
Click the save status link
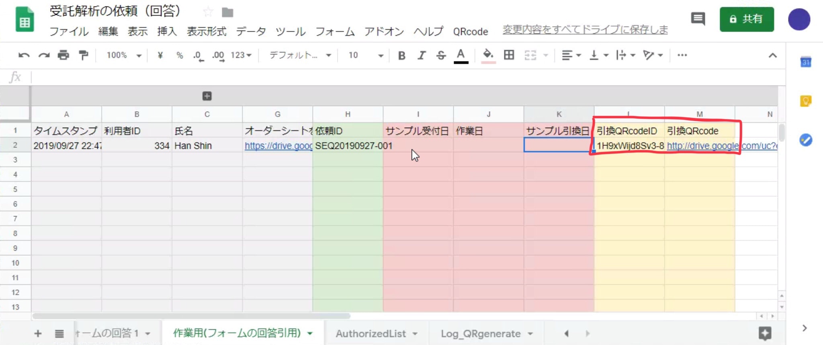tap(585, 29)
